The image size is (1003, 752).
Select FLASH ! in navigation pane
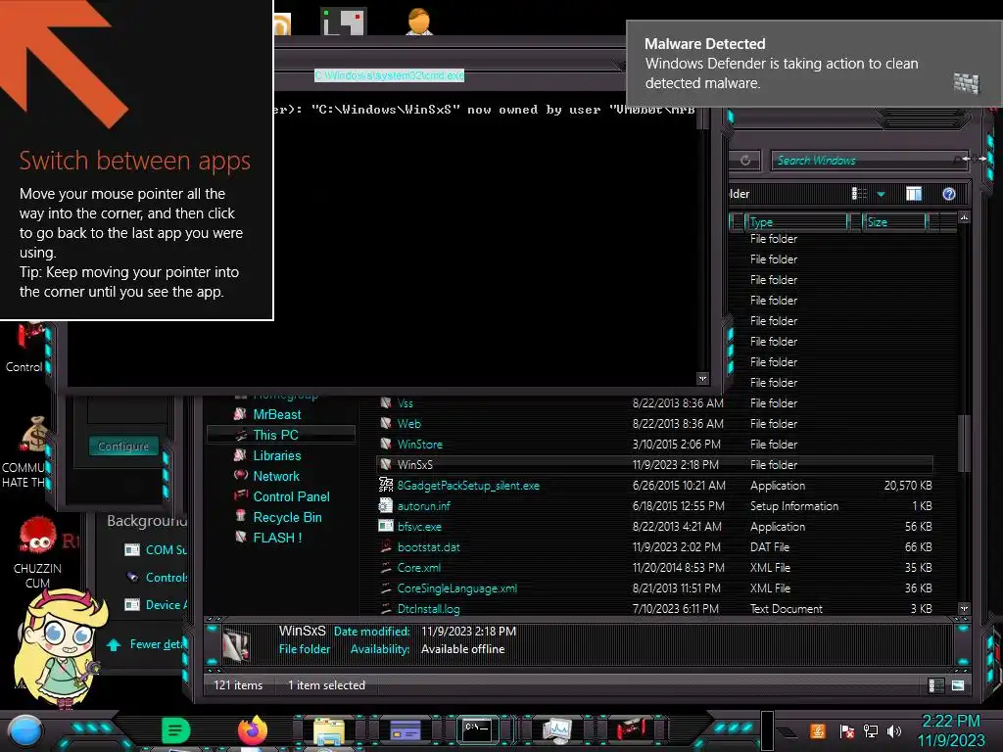[277, 538]
